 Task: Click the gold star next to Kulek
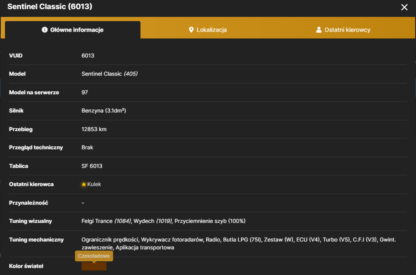pyautogui.click(x=84, y=184)
